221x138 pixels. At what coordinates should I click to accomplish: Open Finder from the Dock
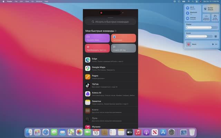click(x=29, y=132)
